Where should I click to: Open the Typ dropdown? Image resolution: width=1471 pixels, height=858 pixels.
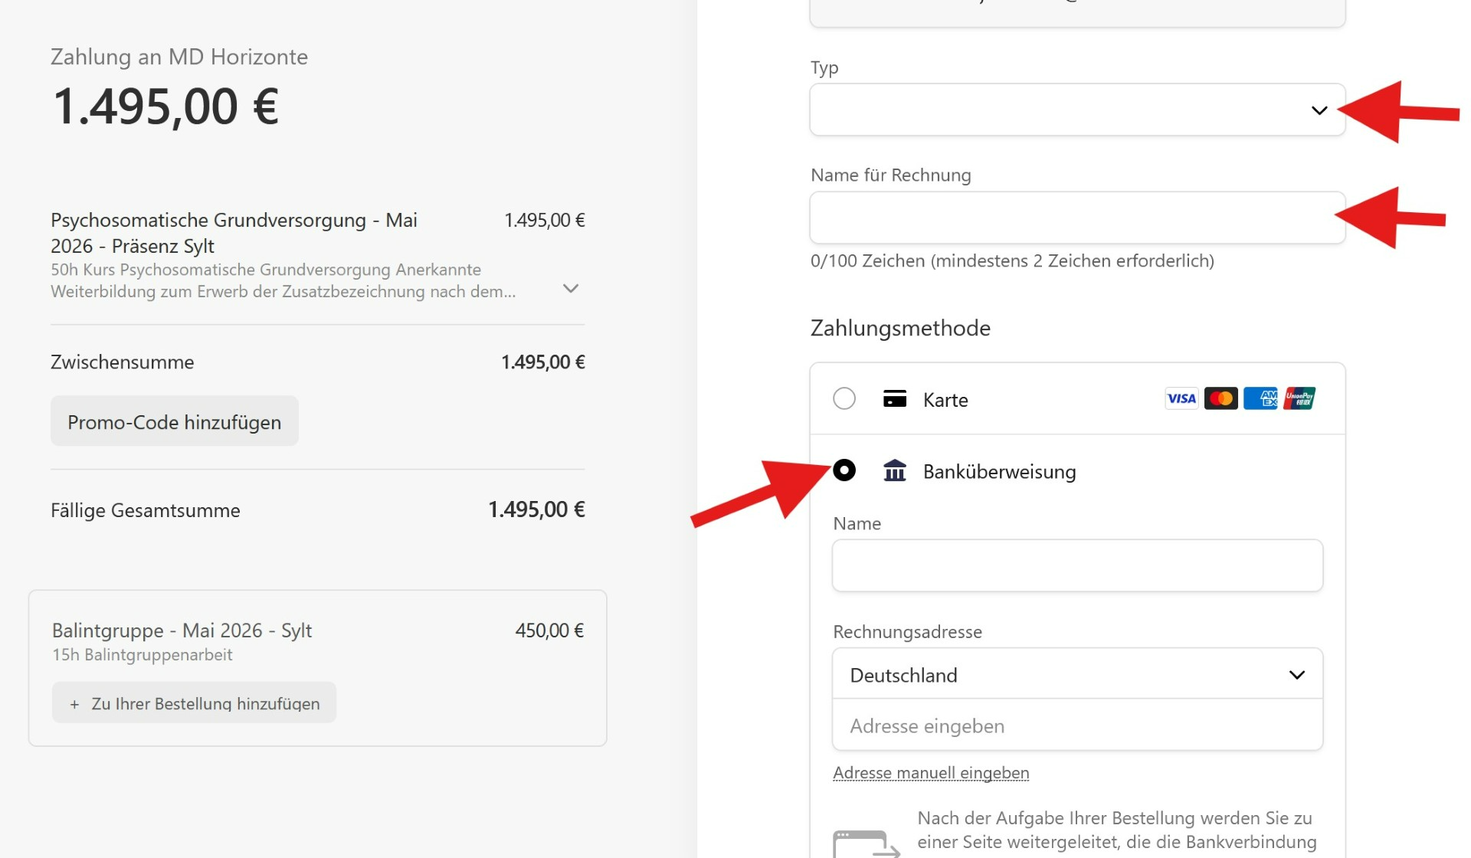[x=1076, y=110]
